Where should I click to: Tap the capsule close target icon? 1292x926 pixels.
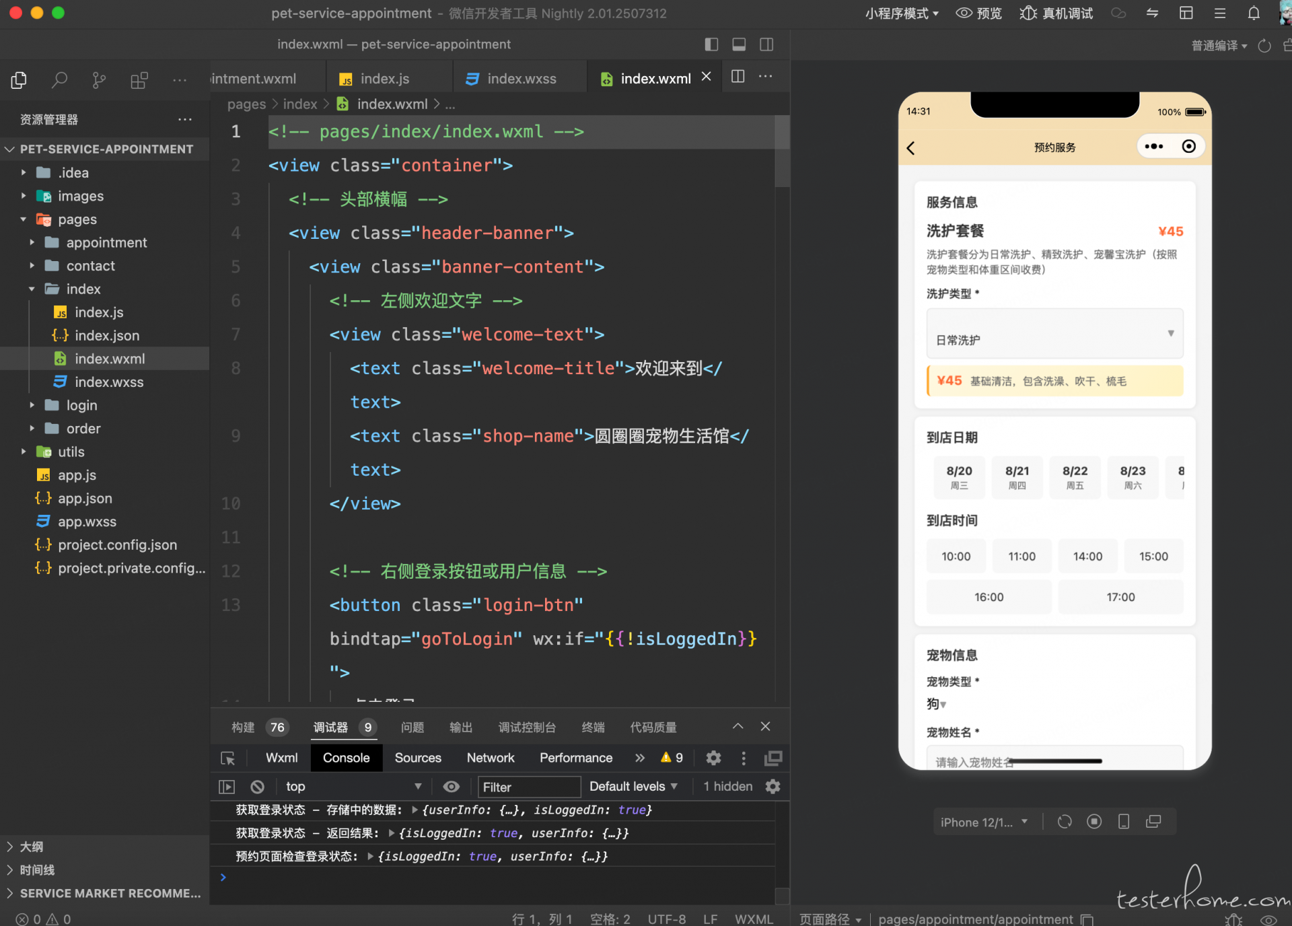(x=1189, y=146)
